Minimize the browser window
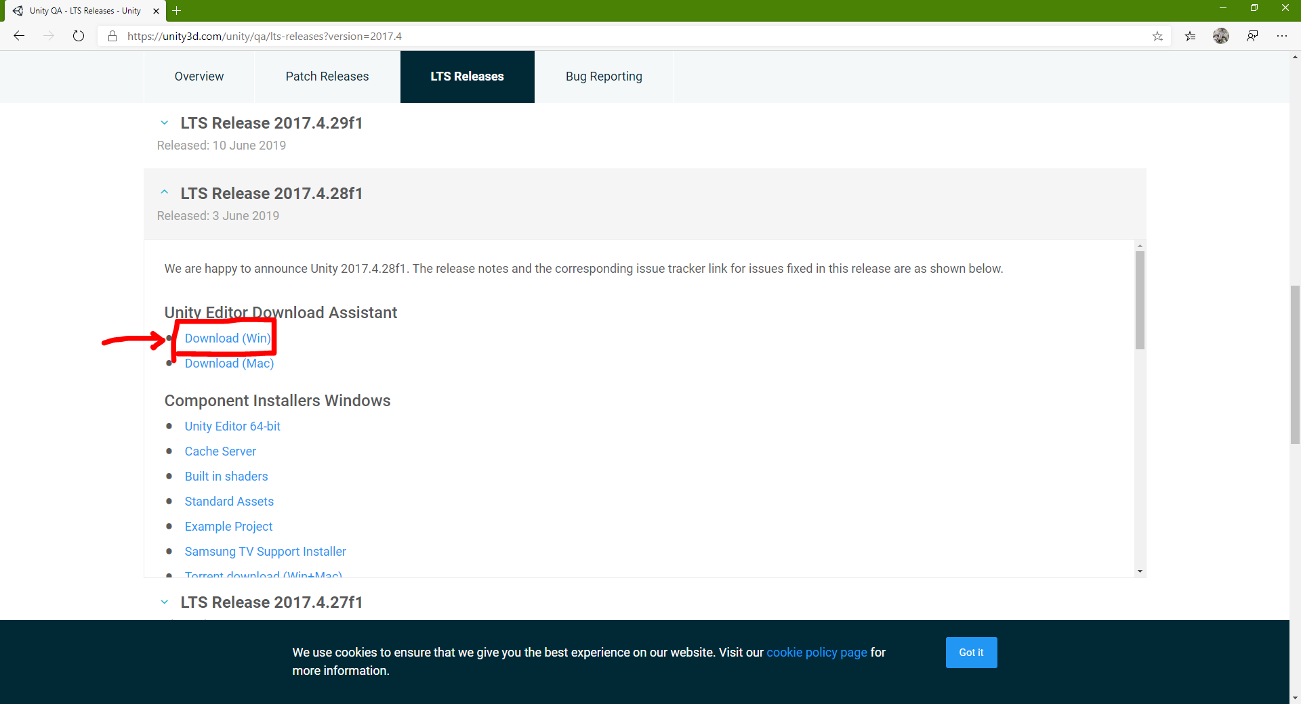Image resolution: width=1301 pixels, height=704 pixels. pyautogui.click(x=1223, y=8)
